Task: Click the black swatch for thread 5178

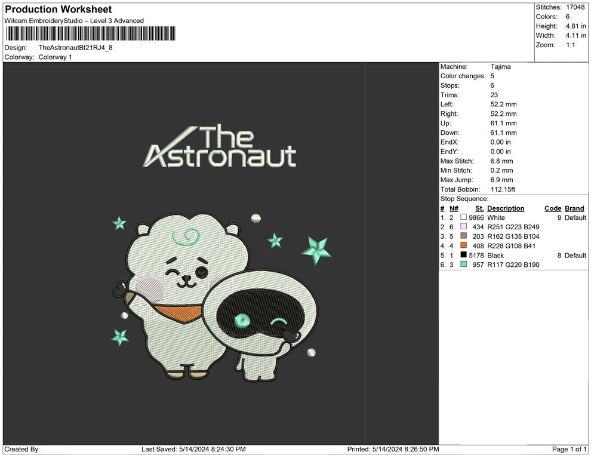Action: pos(464,255)
